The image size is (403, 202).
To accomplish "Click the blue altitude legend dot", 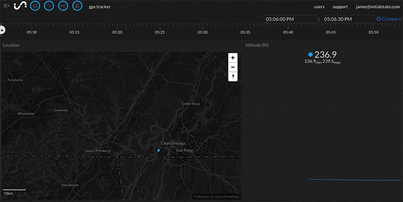I will click(x=310, y=55).
